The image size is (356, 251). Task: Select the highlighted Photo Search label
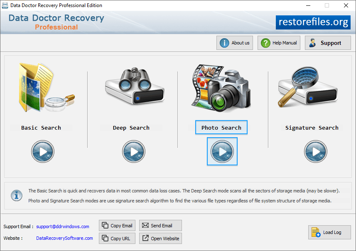click(221, 128)
